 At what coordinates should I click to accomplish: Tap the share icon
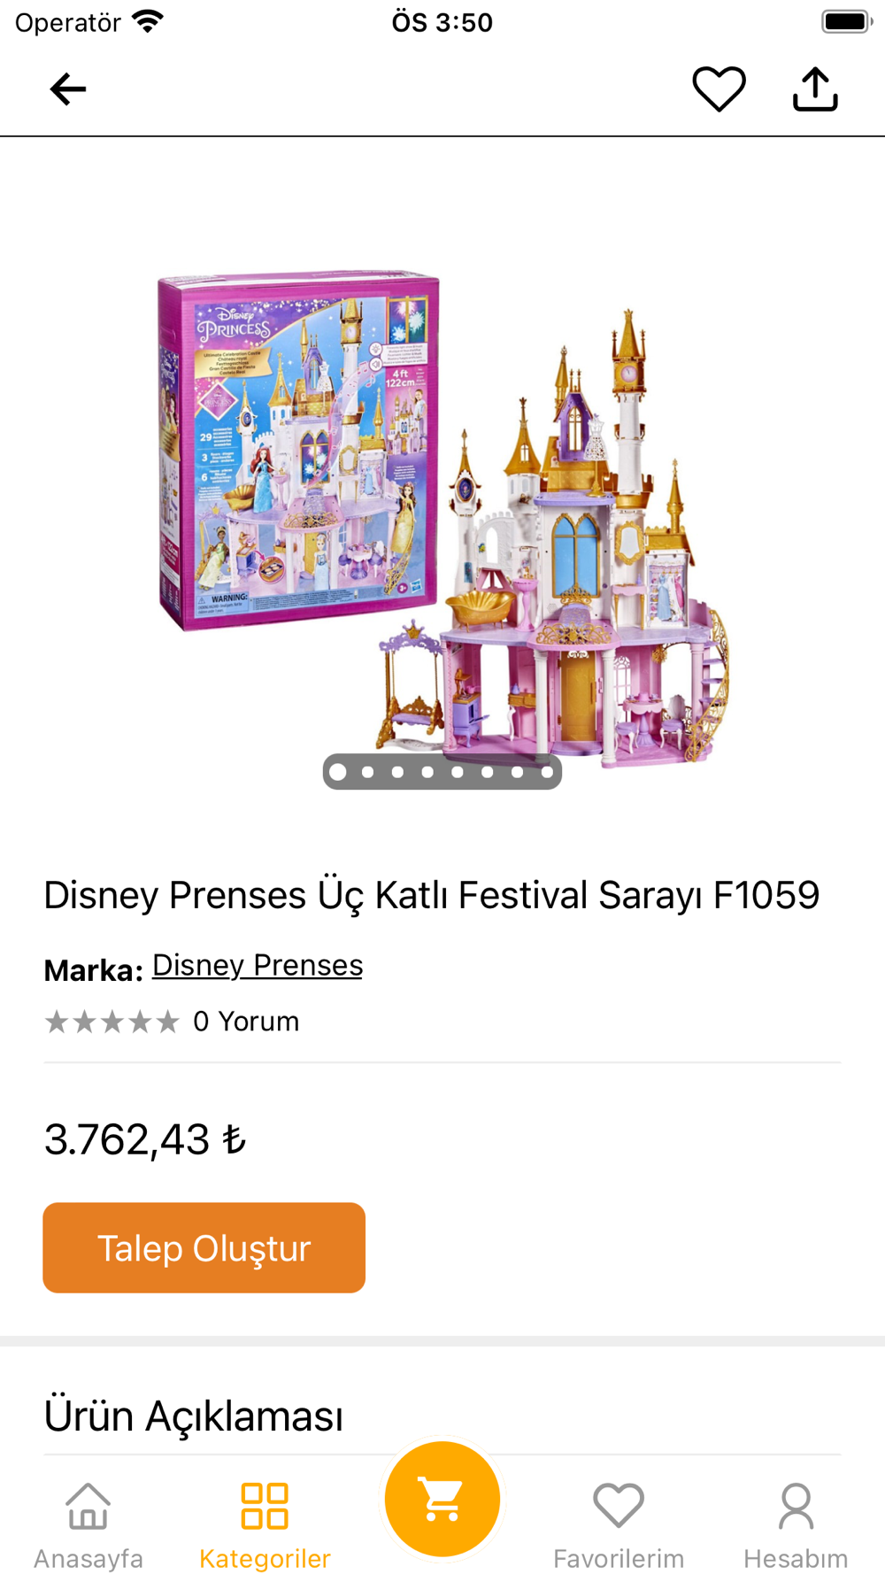coord(815,89)
